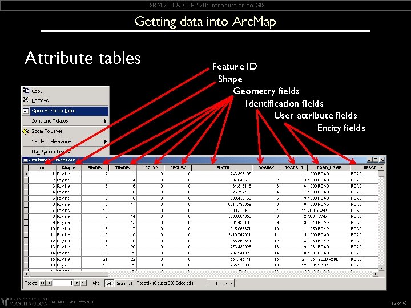This screenshot has height=308, width=411.
Task: Select the row selector for FID 1
Action: [x=26, y=174]
